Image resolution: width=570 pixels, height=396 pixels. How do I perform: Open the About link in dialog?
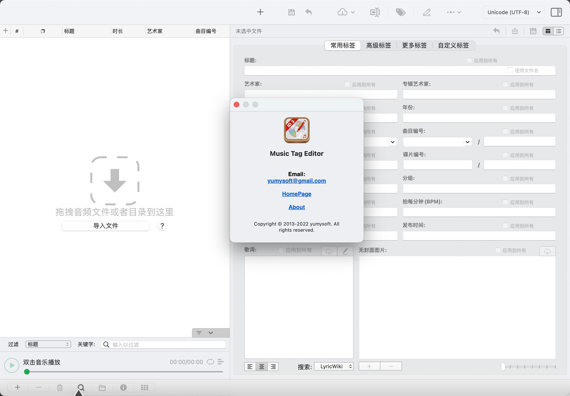(297, 207)
